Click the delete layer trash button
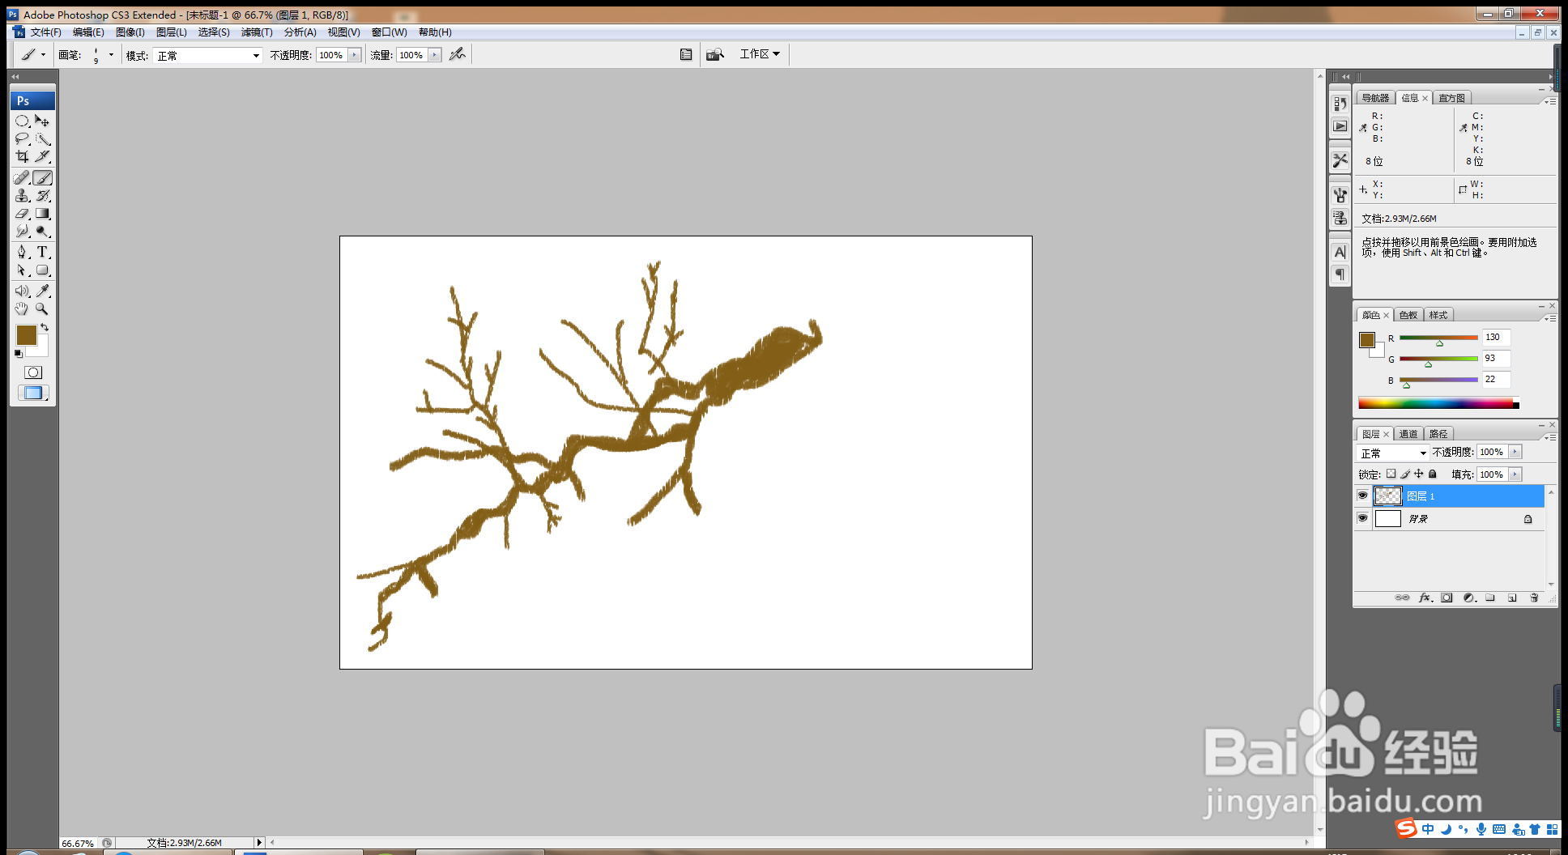This screenshot has height=855, width=1568. point(1534,598)
